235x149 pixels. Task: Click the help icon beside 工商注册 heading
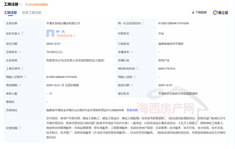pos(21,4)
